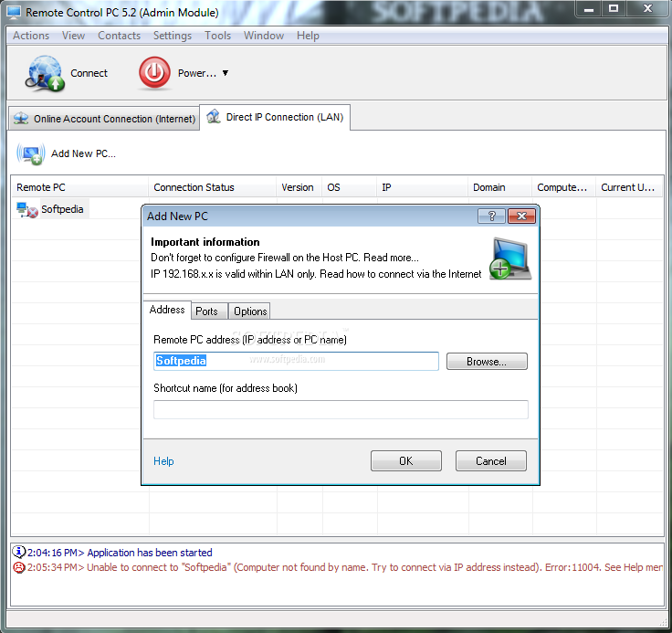
Task: Click the Add New PC... label
Action: coord(83,153)
